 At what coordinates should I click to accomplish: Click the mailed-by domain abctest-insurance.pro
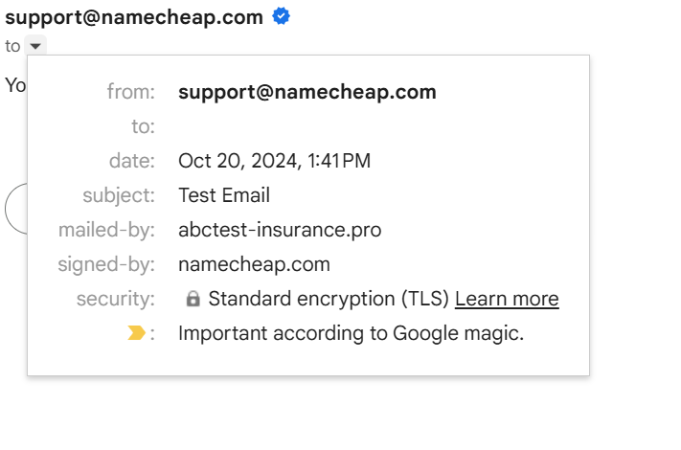click(x=280, y=230)
